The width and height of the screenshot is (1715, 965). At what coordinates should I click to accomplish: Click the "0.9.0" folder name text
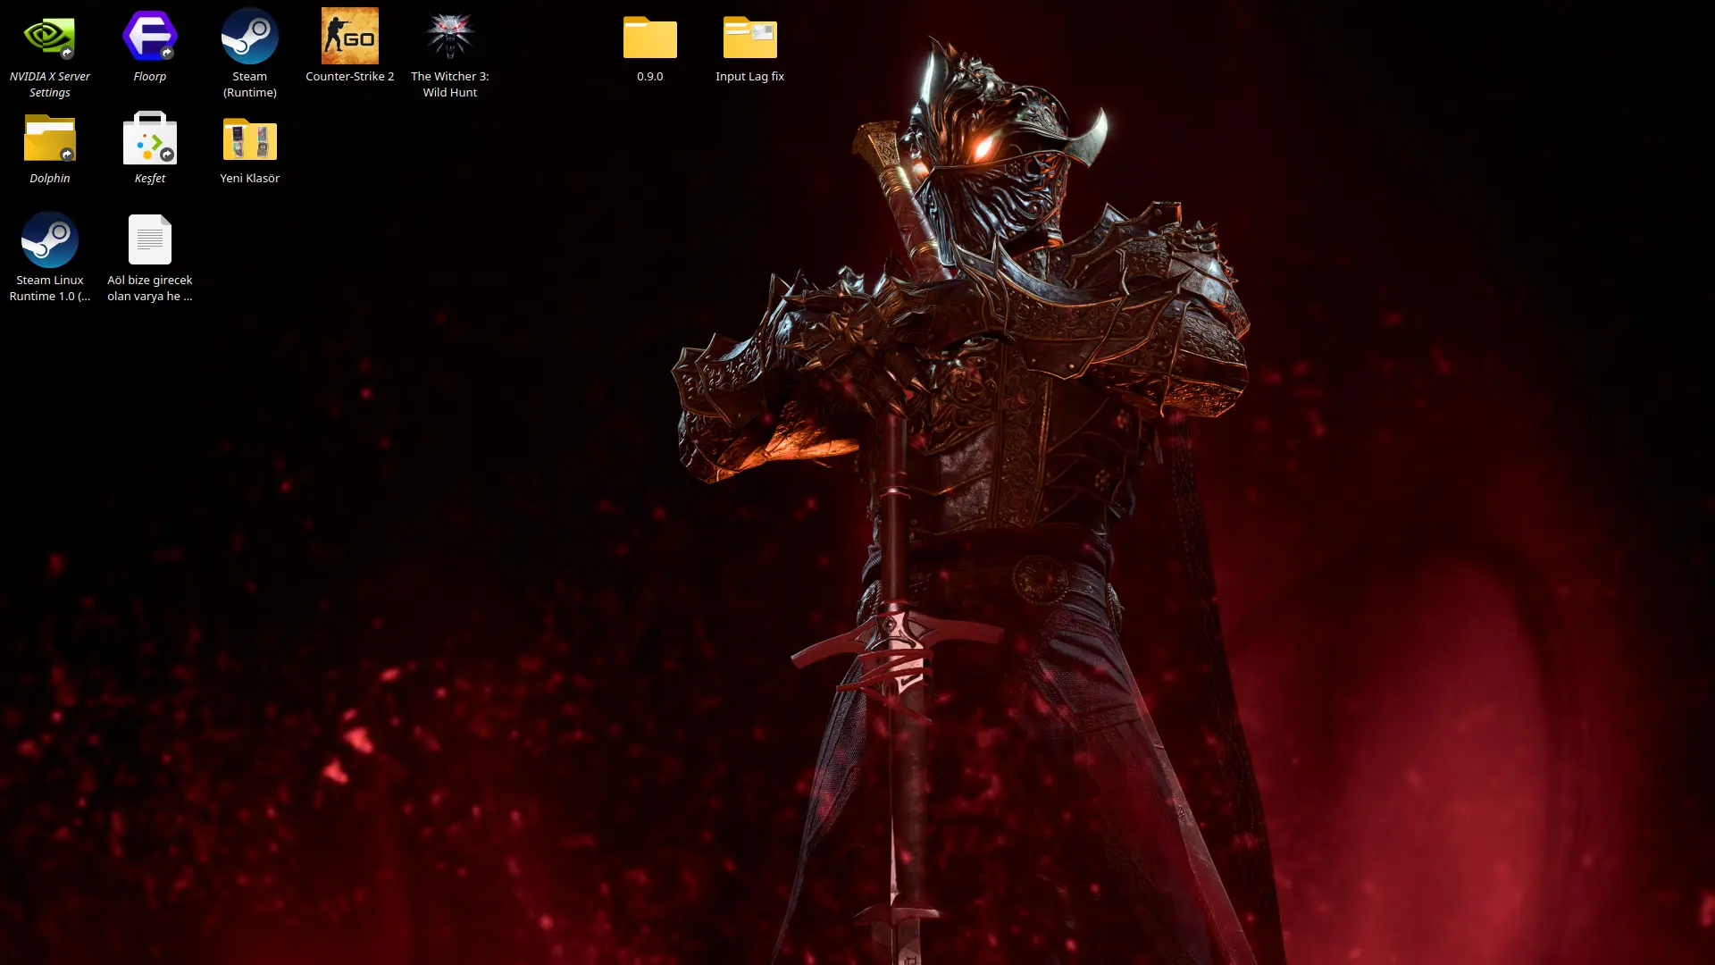click(x=650, y=77)
